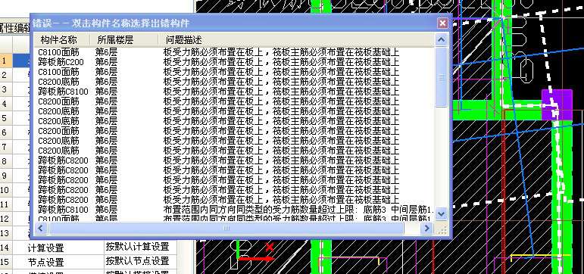Click the 问题描述 column header
Screen dimensions: 584x274
tap(183, 39)
